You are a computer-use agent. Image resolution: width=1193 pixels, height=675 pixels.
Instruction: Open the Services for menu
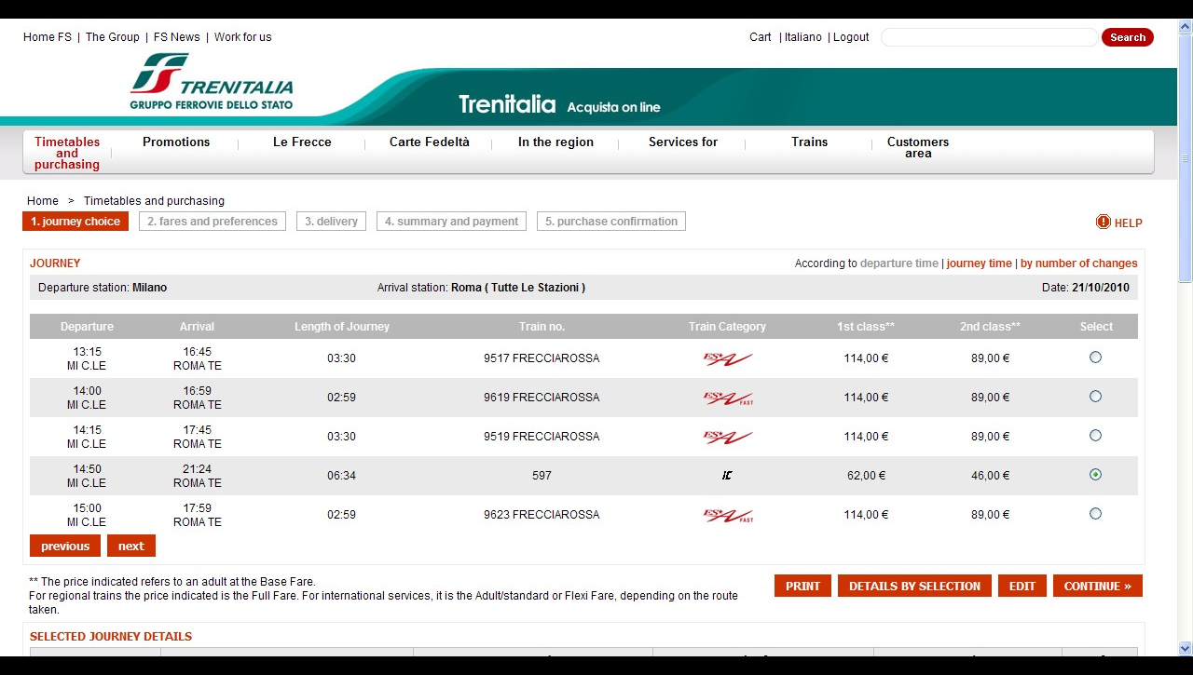[683, 142]
